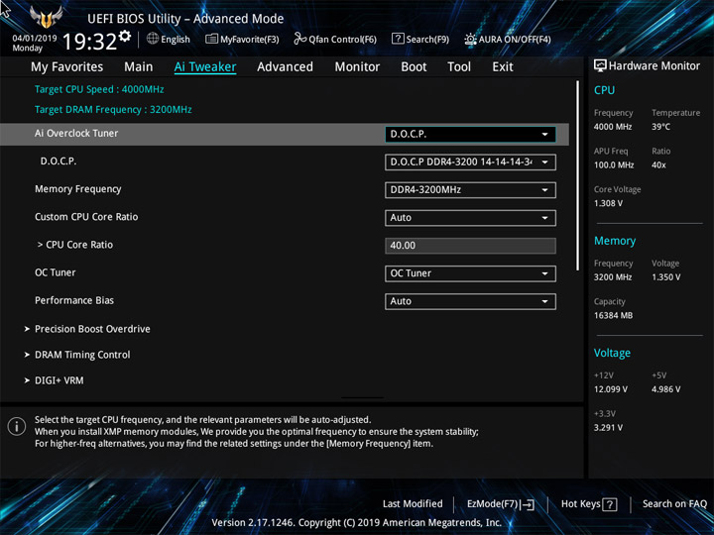714x535 pixels.
Task: Go to the Advanced tab
Action: pyautogui.click(x=285, y=67)
